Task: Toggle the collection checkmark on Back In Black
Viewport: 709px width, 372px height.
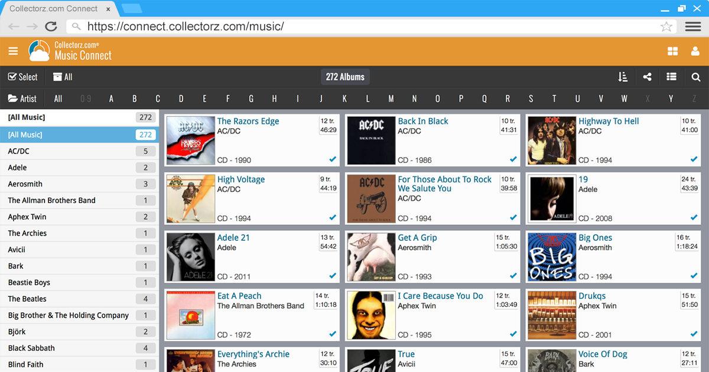Action: click(x=512, y=159)
